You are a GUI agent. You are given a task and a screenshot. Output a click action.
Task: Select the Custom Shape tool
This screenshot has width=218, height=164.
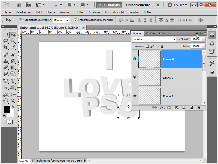coord(13,87)
